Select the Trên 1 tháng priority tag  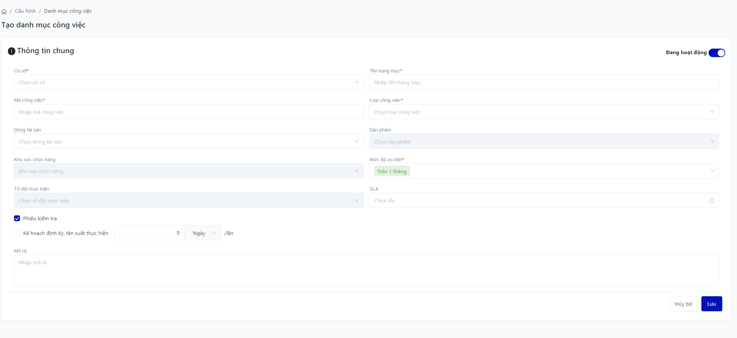pos(392,171)
